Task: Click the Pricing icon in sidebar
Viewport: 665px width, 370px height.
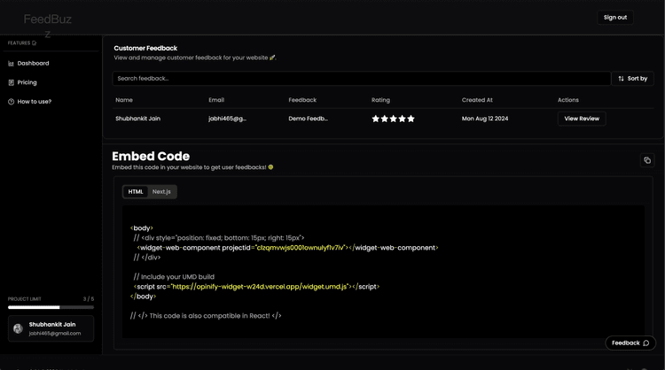Action: click(11, 82)
